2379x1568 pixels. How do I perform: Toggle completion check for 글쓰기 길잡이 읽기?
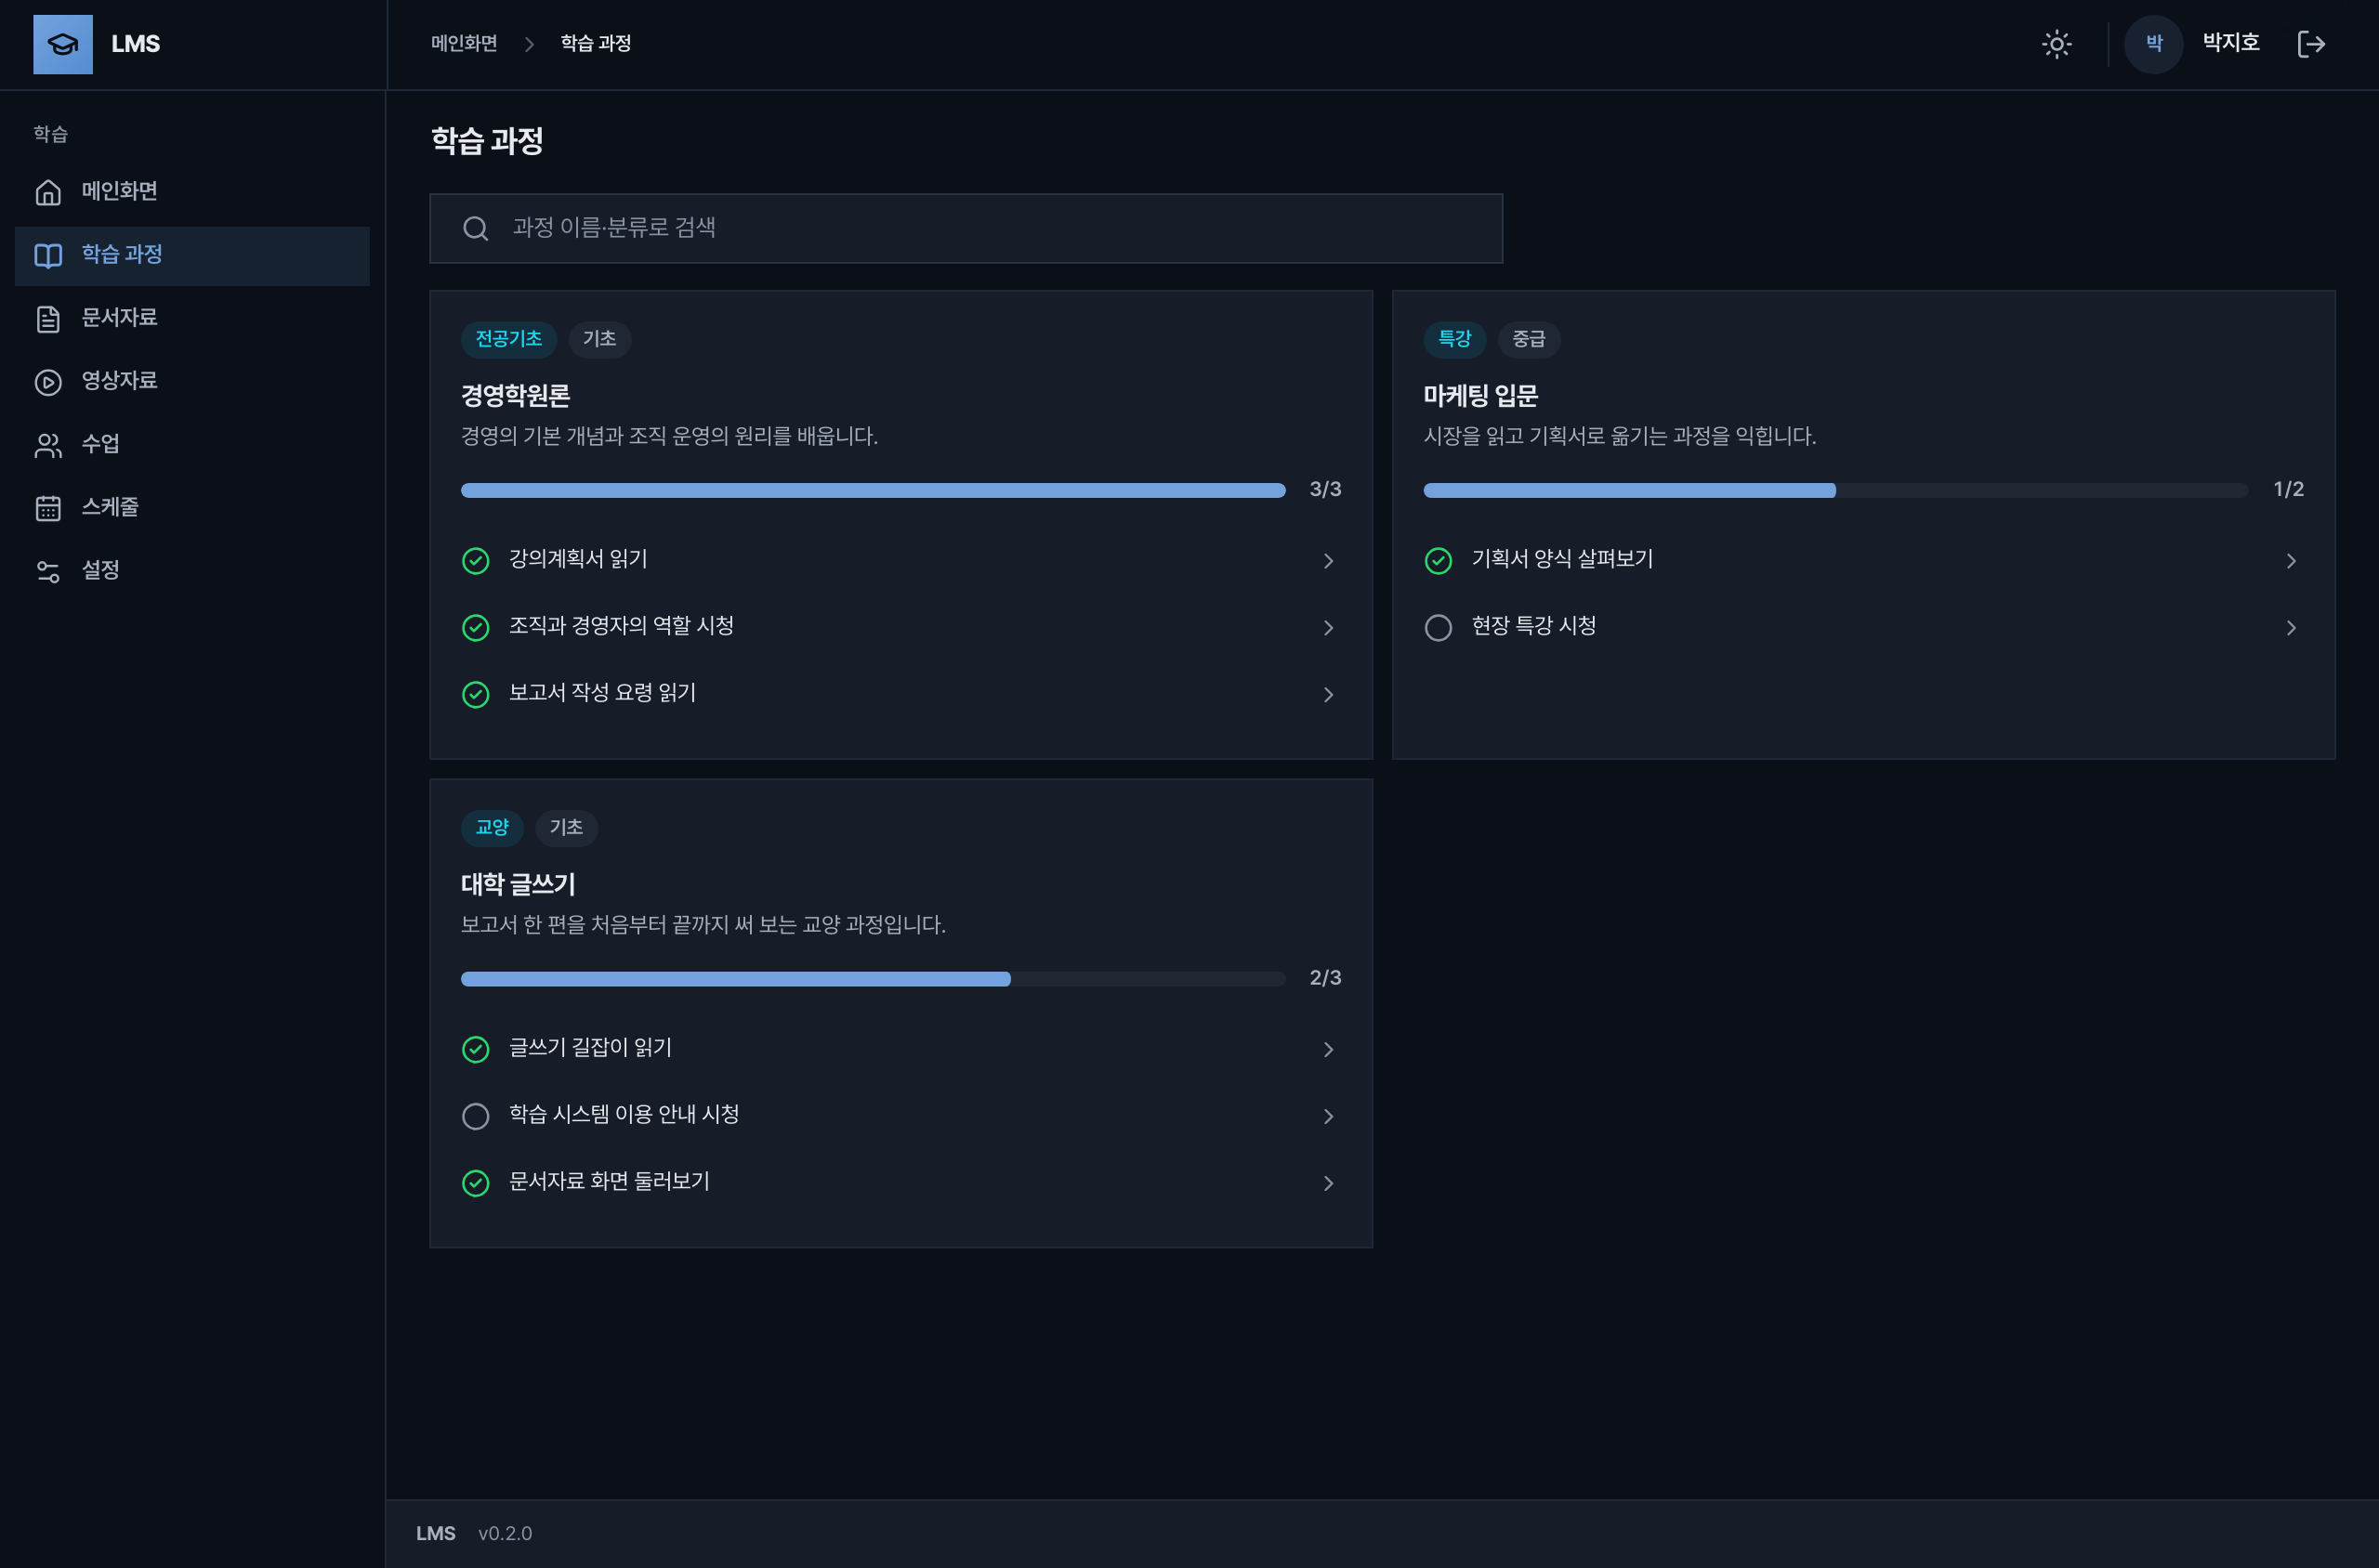(x=475, y=1049)
